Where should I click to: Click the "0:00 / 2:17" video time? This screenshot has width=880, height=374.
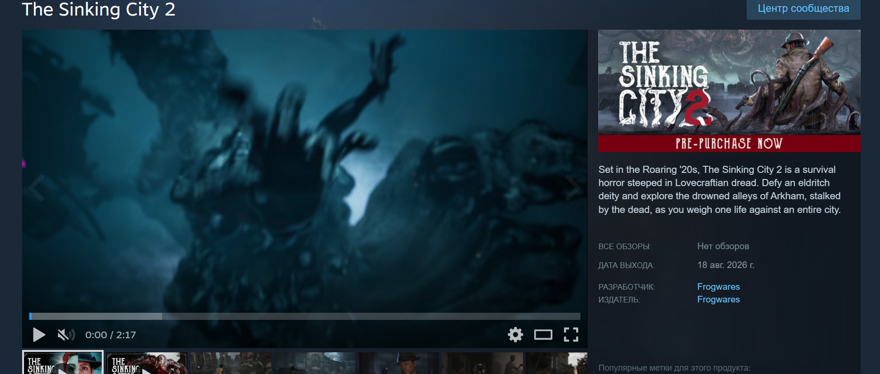(x=110, y=335)
